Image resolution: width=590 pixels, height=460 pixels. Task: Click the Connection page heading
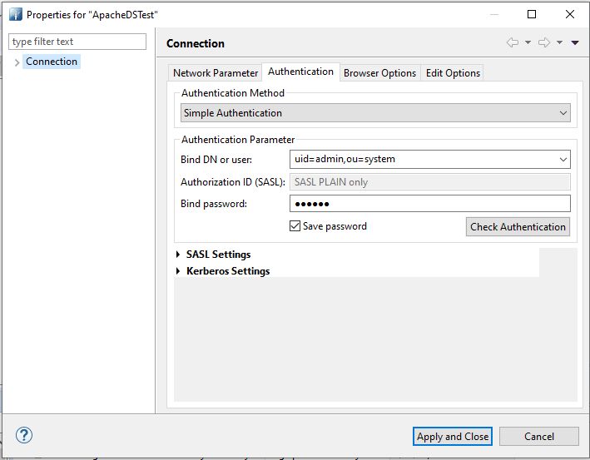pos(196,43)
